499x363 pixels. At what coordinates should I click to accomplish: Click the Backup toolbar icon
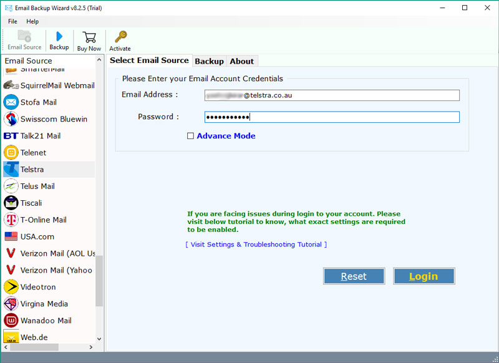point(59,37)
